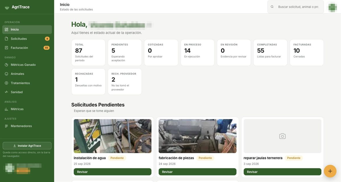This screenshot has width=341, height=182.
Task: Click the Métricas bar chart icon
Action: click(x=7, y=109)
